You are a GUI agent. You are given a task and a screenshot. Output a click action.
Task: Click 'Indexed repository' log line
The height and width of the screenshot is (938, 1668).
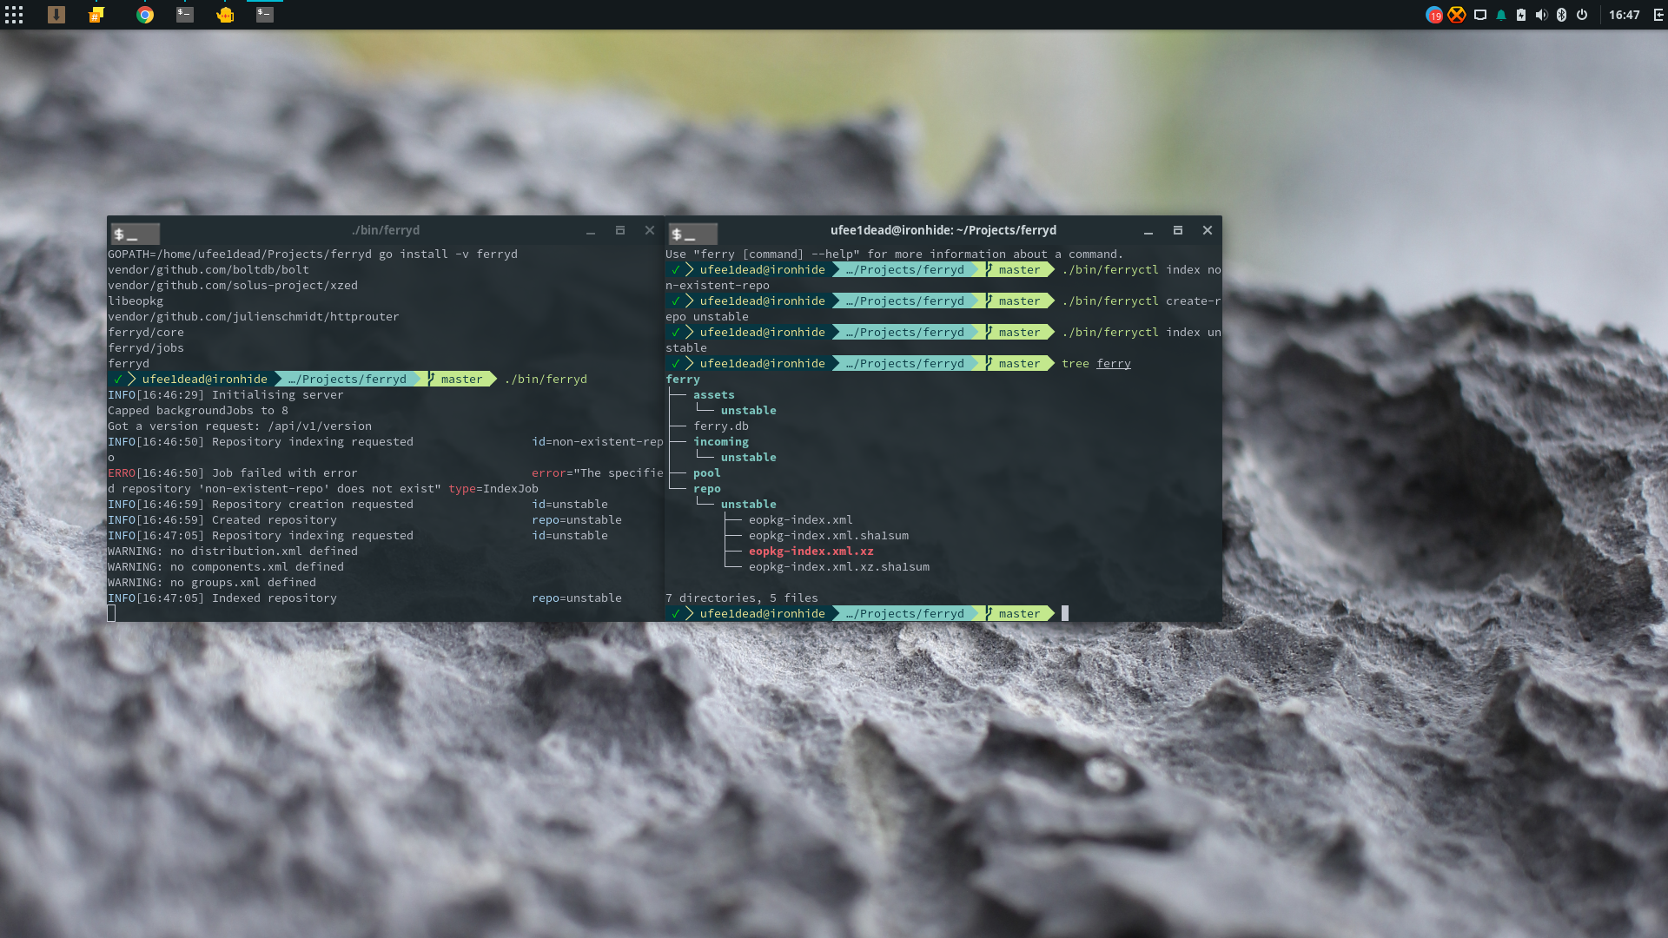(365, 598)
